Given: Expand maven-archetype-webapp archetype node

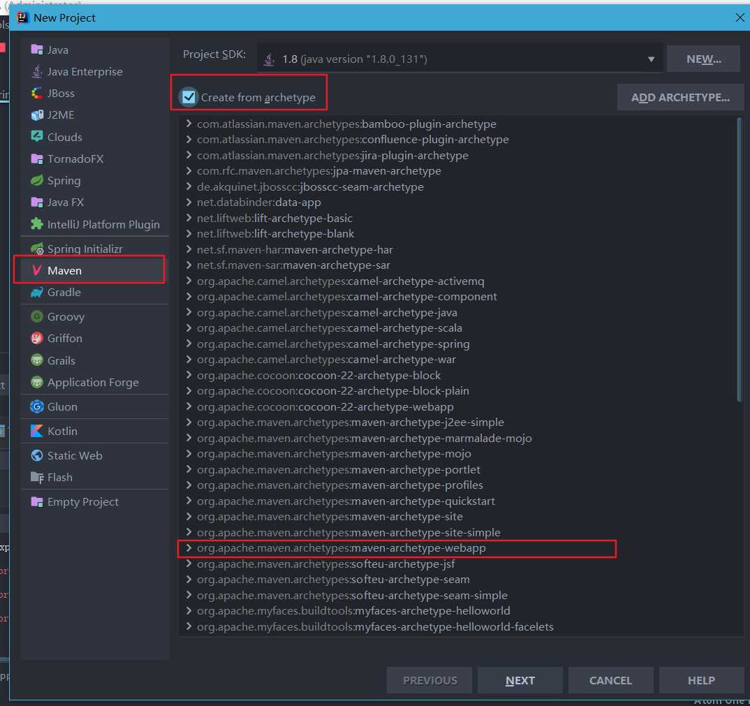Looking at the screenshot, I should pos(189,548).
